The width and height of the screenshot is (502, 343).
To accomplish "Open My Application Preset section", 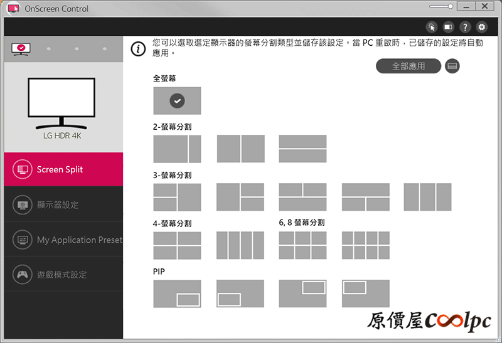I will point(63,240).
